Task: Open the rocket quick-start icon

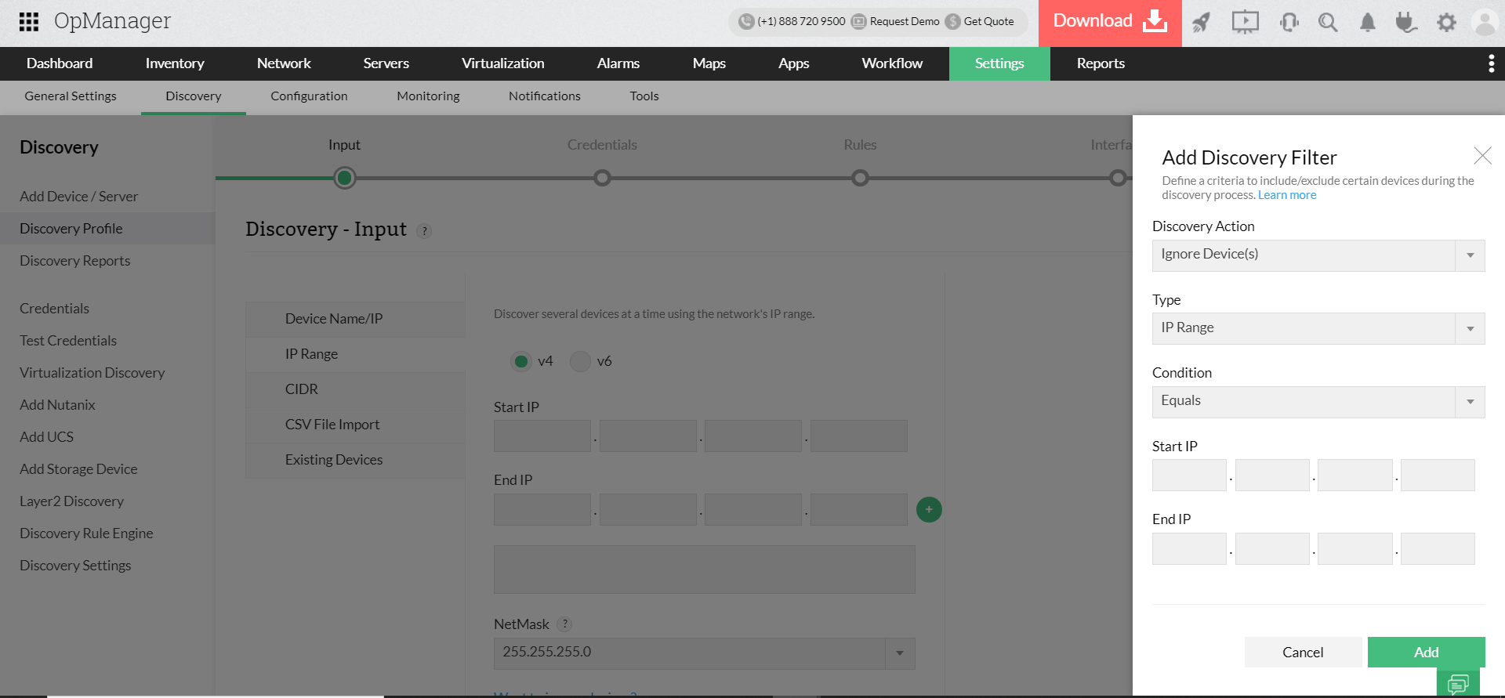Action: (1201, 23)
